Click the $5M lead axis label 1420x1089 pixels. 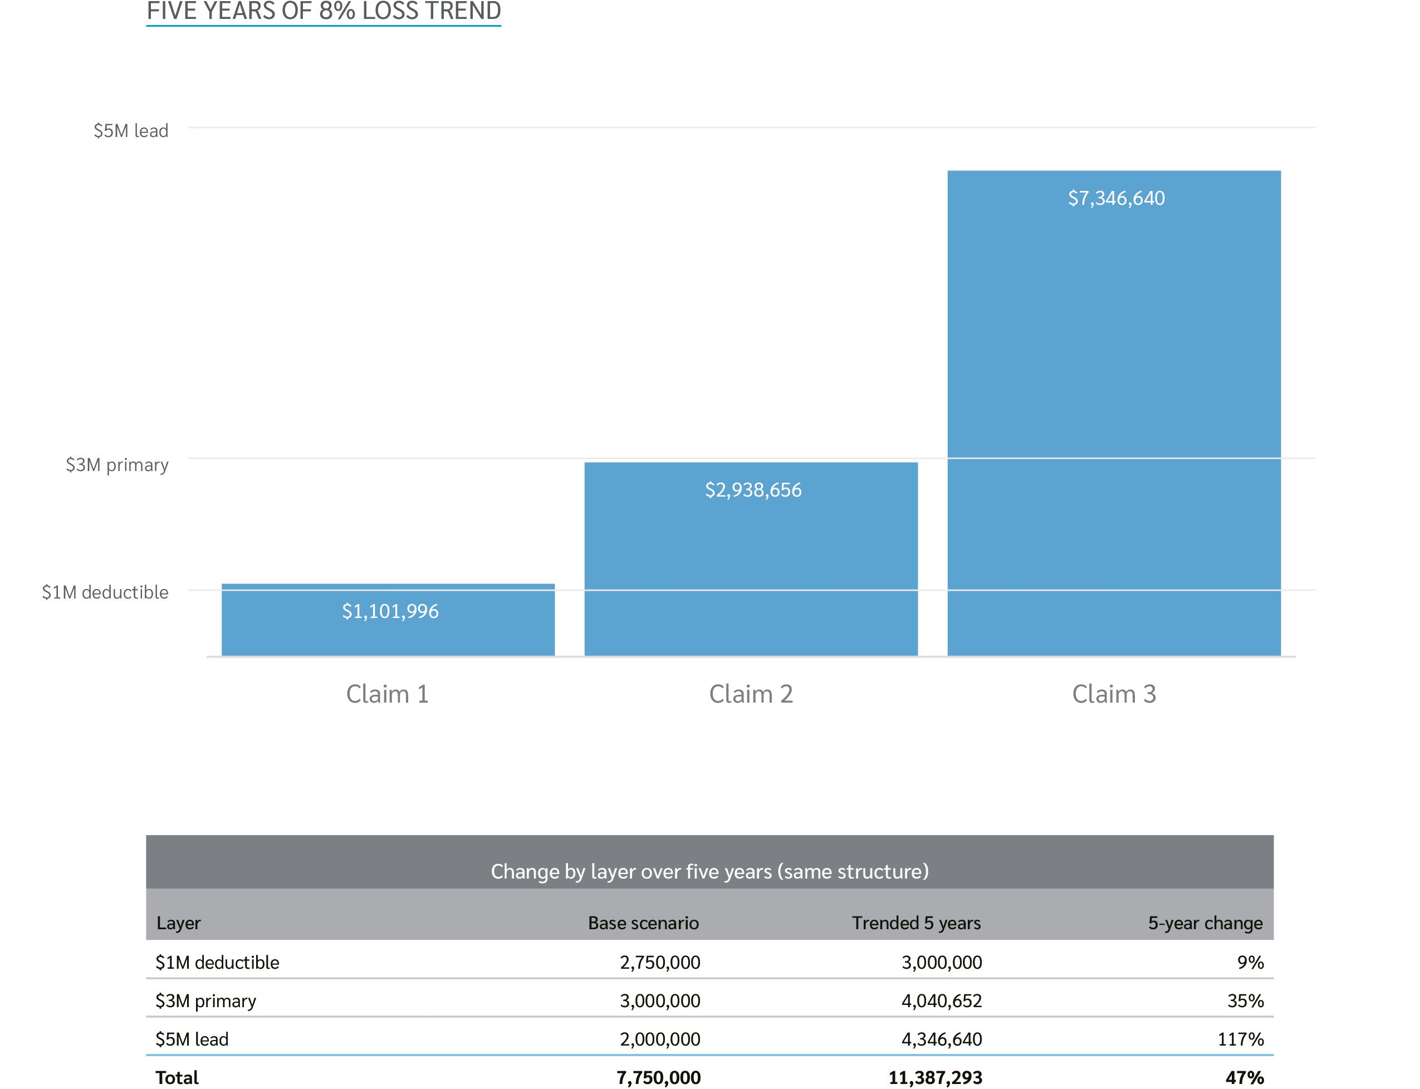pos(131,131)
